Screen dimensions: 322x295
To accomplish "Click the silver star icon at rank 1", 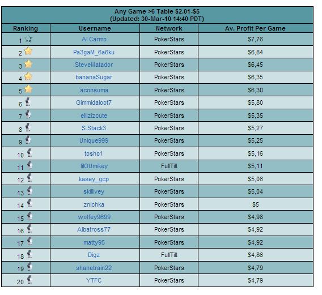I will (x=28, y=39).
